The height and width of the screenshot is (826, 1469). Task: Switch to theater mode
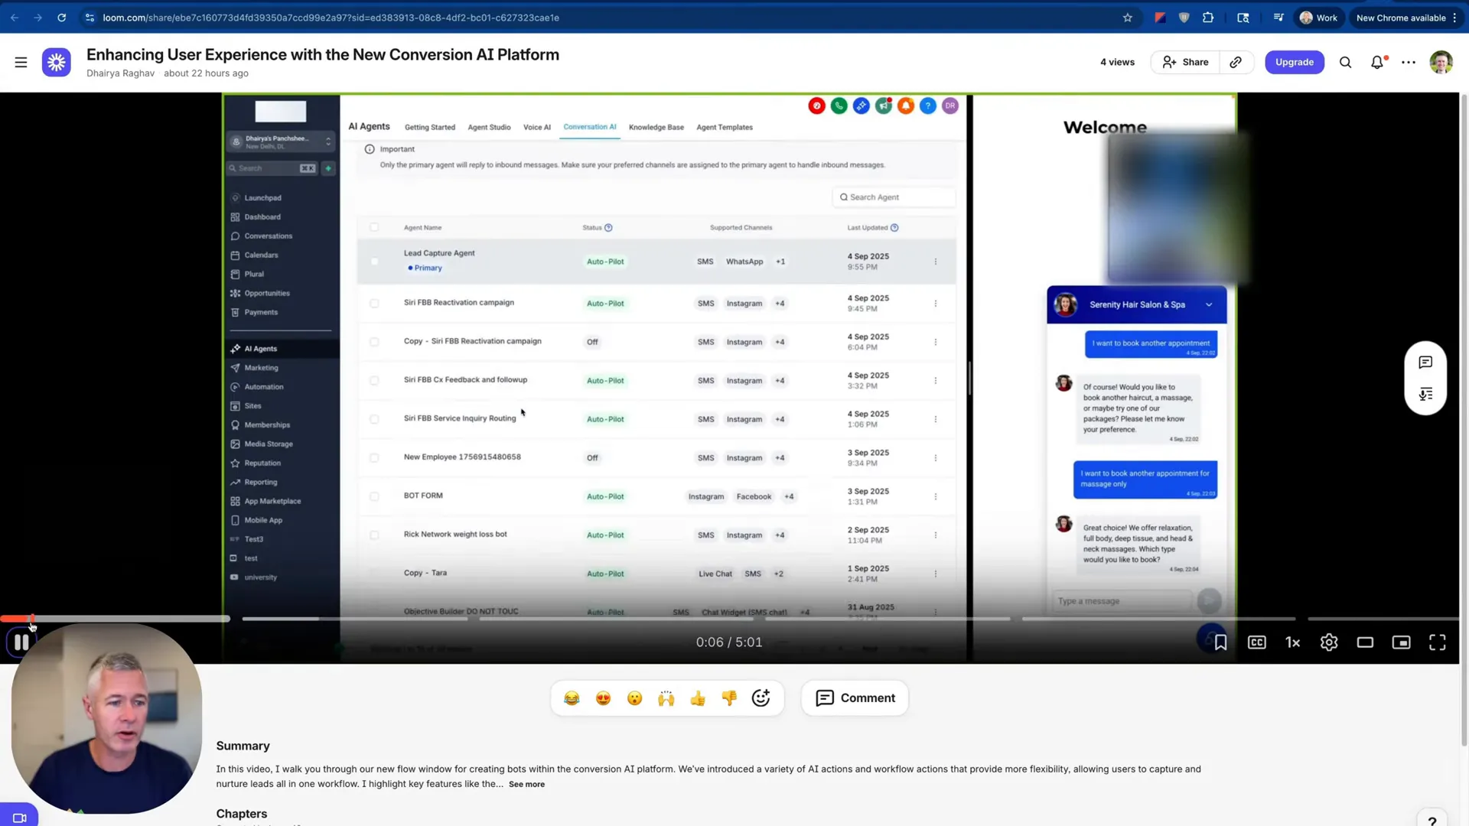(1365, 642)
